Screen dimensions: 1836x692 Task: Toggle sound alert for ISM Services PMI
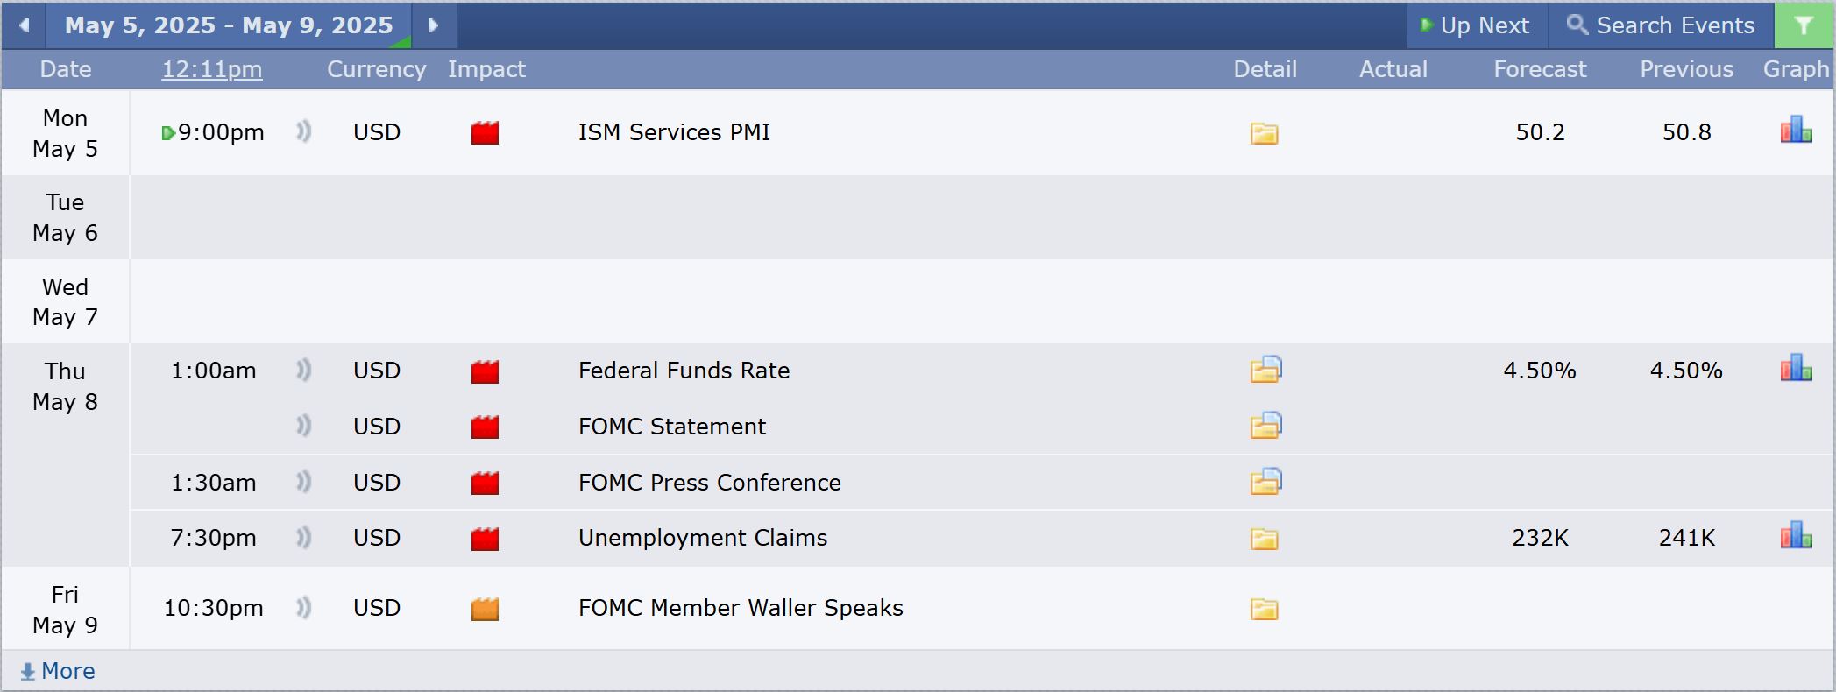tap(303, 131)
